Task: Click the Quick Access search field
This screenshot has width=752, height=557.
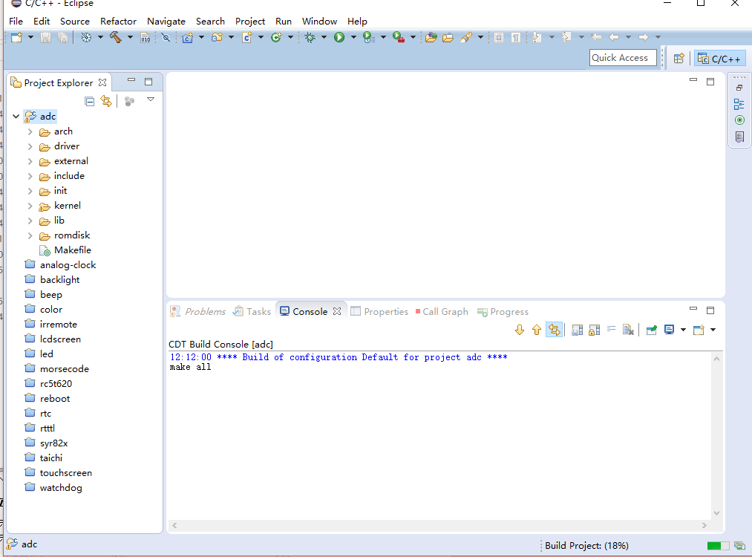Action: (x=623, y=58)
